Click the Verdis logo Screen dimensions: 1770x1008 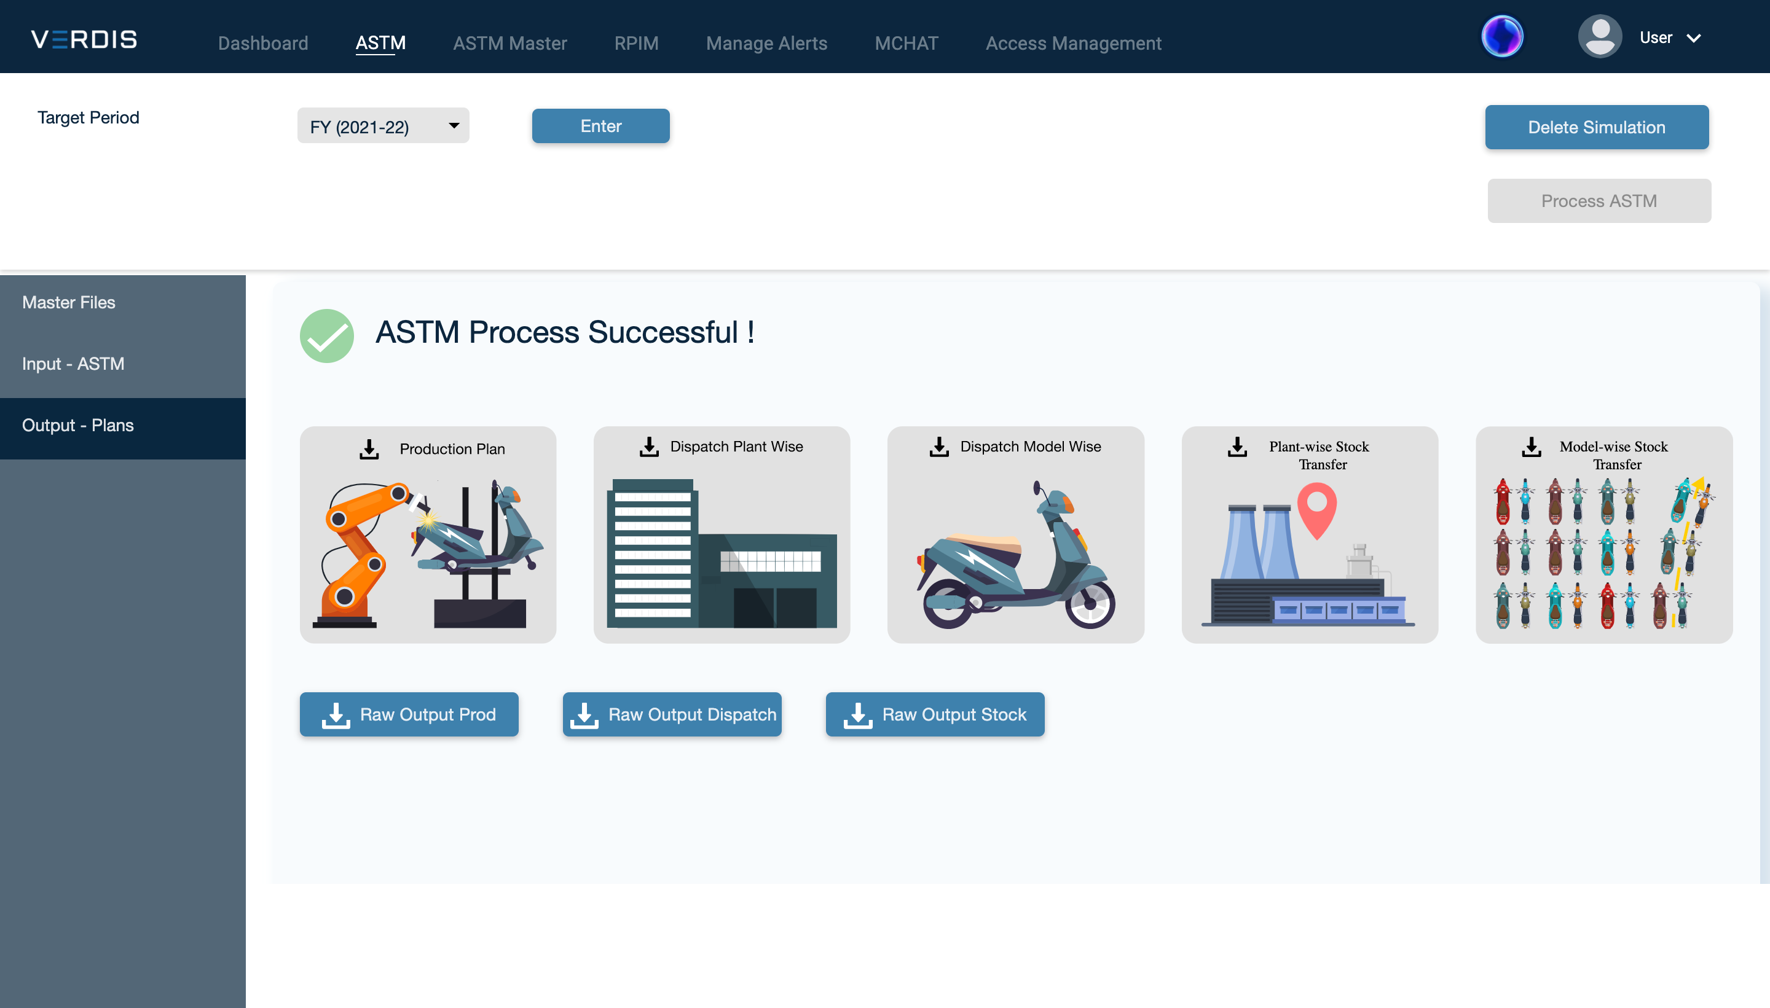(84, 39)
